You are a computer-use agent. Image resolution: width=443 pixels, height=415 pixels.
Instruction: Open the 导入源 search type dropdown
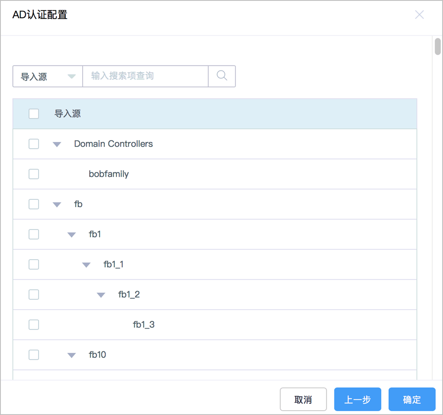(x=48, y=76)
